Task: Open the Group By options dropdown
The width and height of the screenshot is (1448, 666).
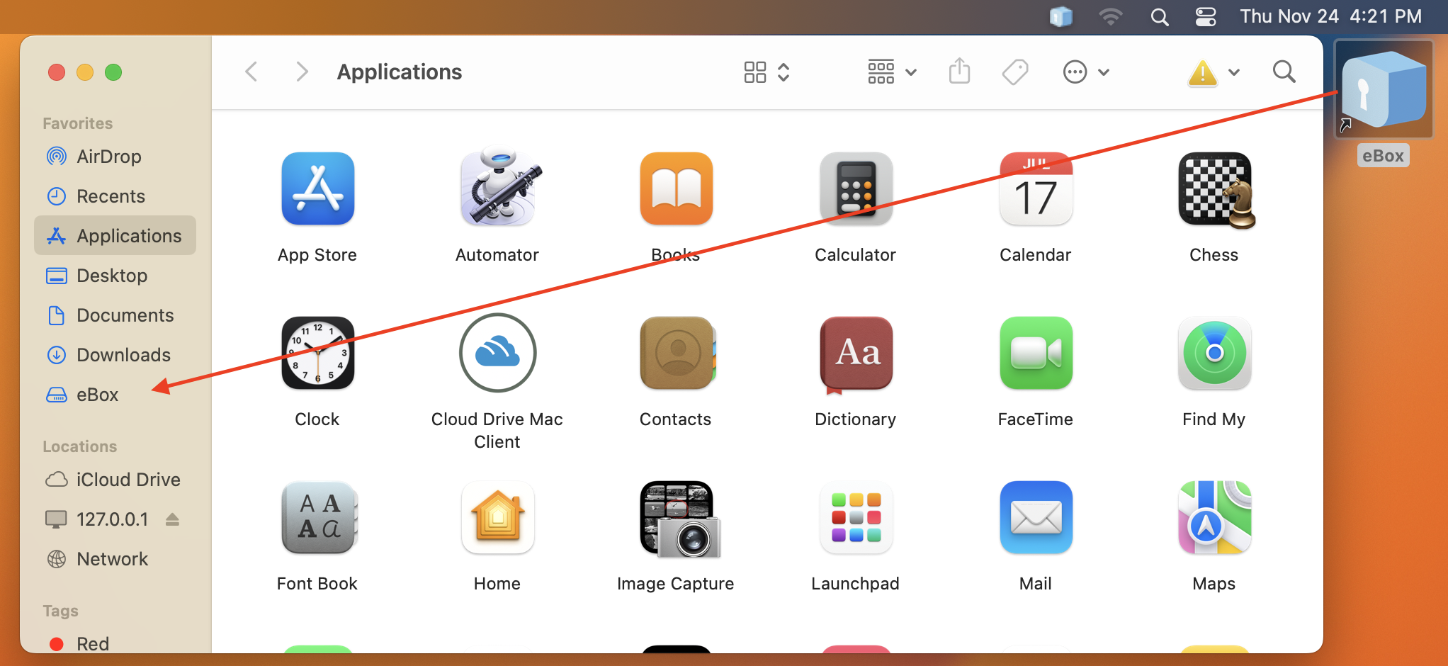Action: pyautogui.click(x=892, y=72)
